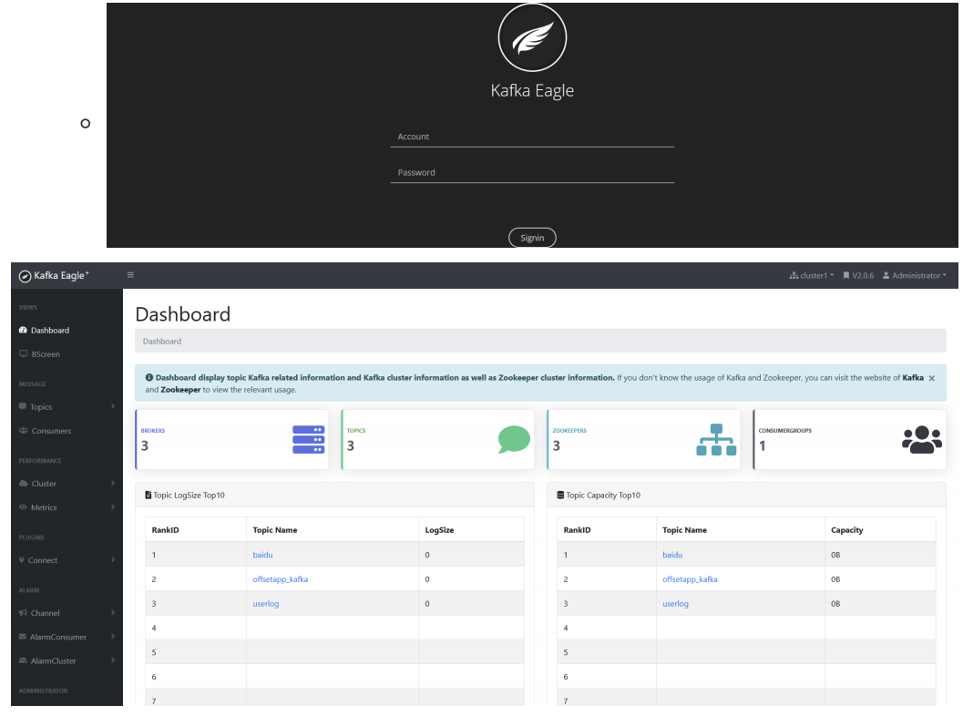Click the Channel bullhorn icon in sidebar
This screenshot has height=716, width=963.
coord(23,613)
